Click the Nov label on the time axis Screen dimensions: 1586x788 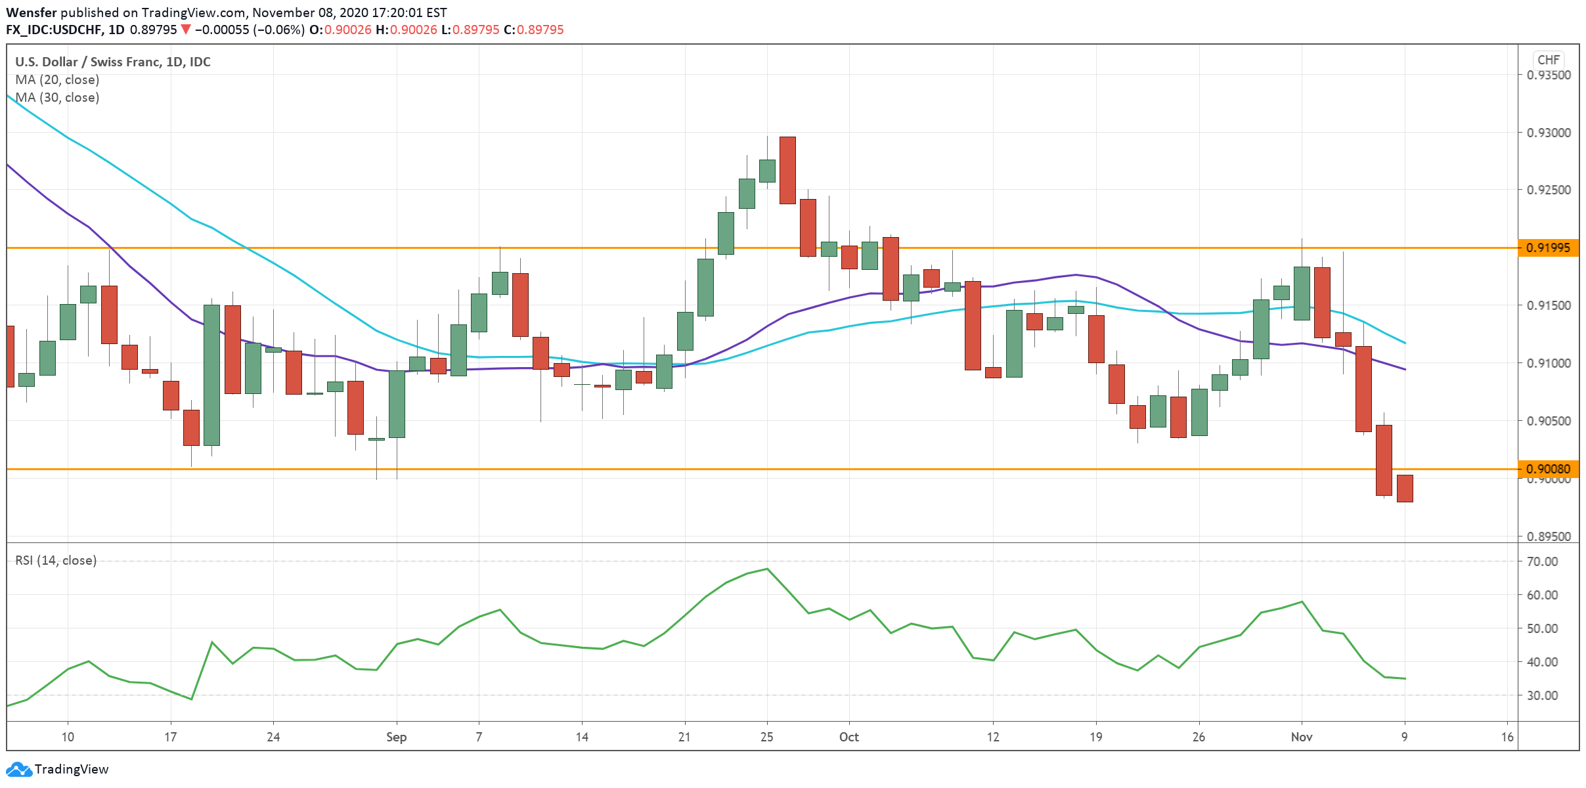pos(1301,737)
